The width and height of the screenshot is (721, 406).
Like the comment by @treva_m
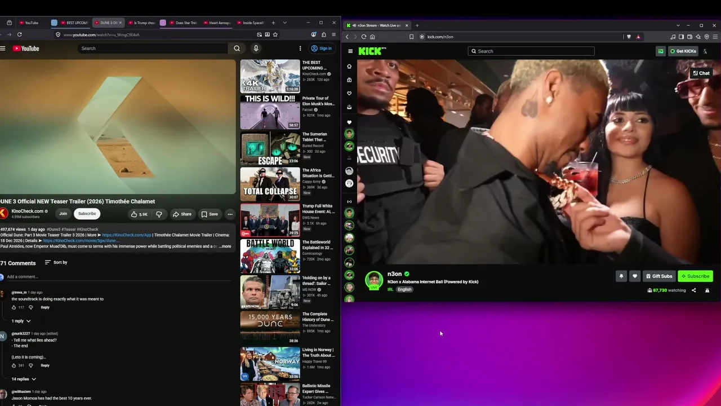tap(14, 307)
